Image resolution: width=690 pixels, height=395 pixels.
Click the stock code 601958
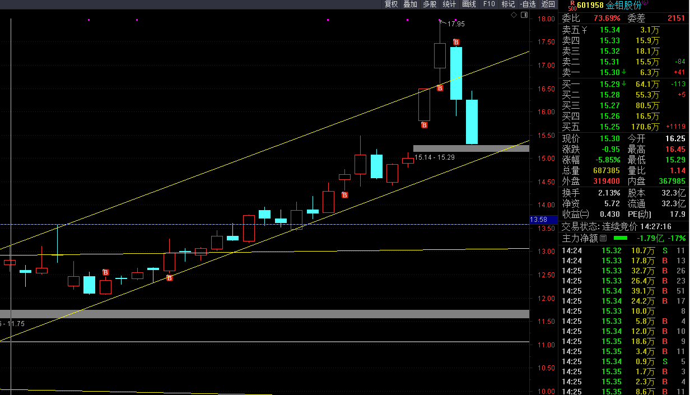pyautogui.click(x=591, y=6)
